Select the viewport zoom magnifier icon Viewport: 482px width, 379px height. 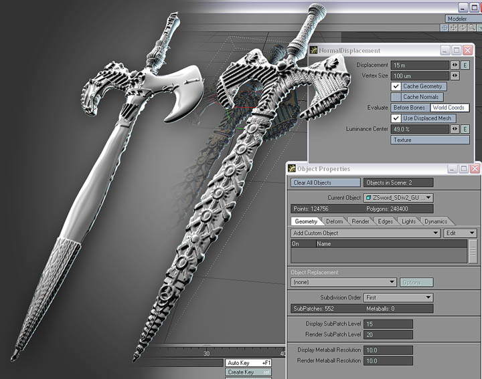(472, 27)
